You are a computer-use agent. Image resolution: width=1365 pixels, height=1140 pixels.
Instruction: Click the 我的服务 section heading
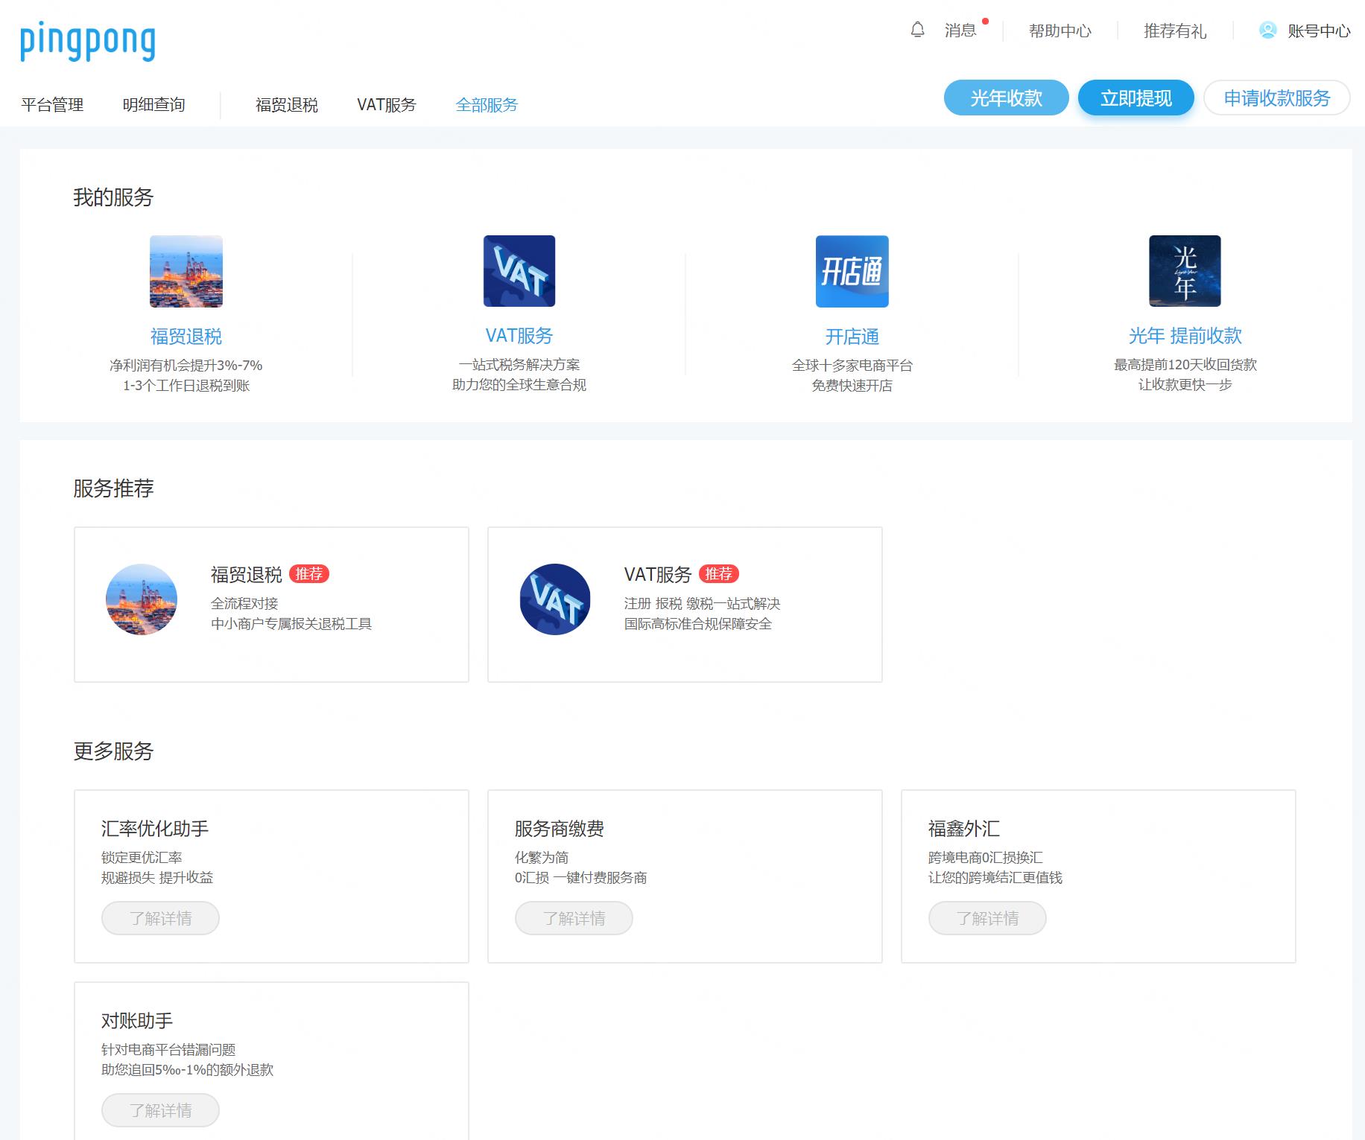[x=113, y=197]
